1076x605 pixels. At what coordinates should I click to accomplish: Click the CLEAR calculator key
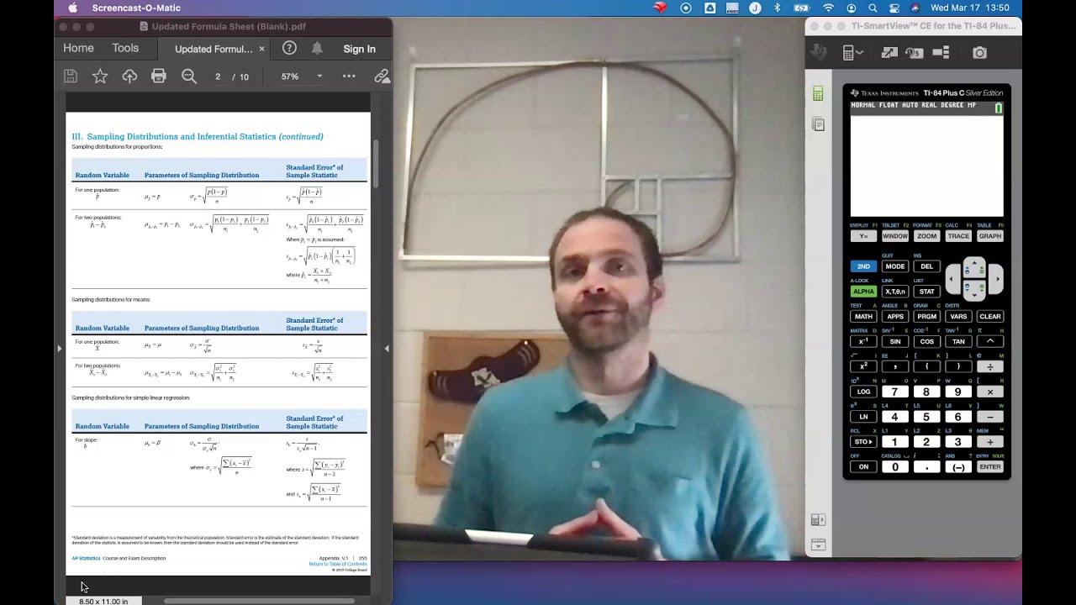click(990, 317)
